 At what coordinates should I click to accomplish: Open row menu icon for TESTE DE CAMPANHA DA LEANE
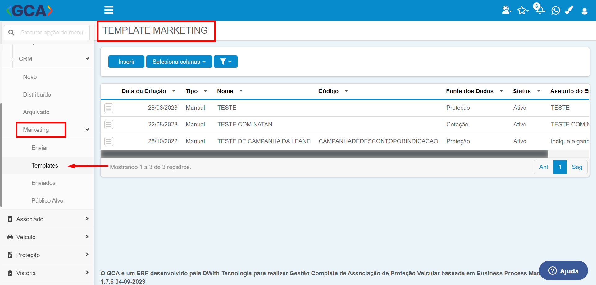point(108,141)
